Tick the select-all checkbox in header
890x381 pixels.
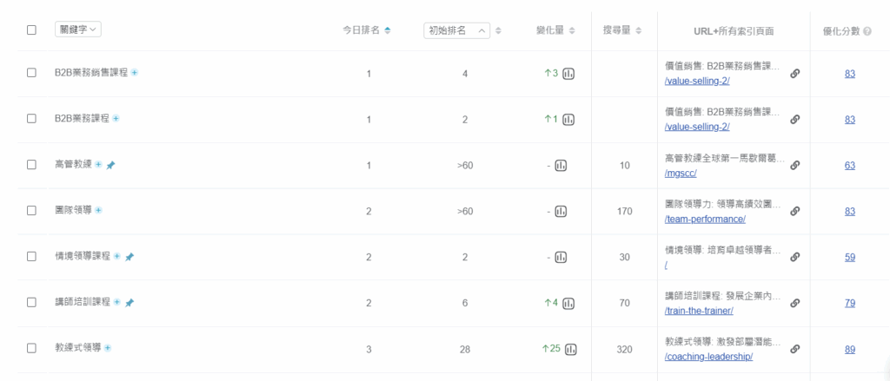(x=31, y=30)
